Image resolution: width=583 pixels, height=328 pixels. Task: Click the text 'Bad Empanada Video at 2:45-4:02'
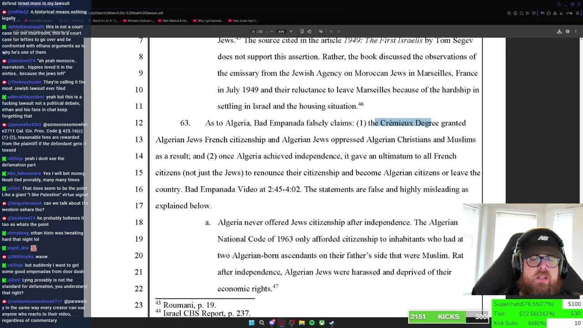click(x=243, y=190)
